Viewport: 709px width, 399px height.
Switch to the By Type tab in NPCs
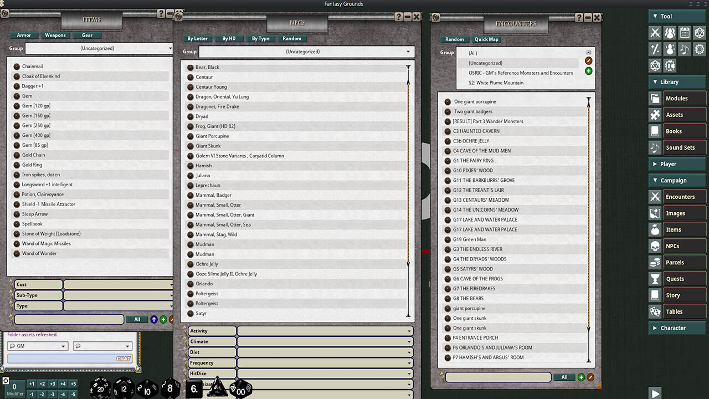[260, 39]
